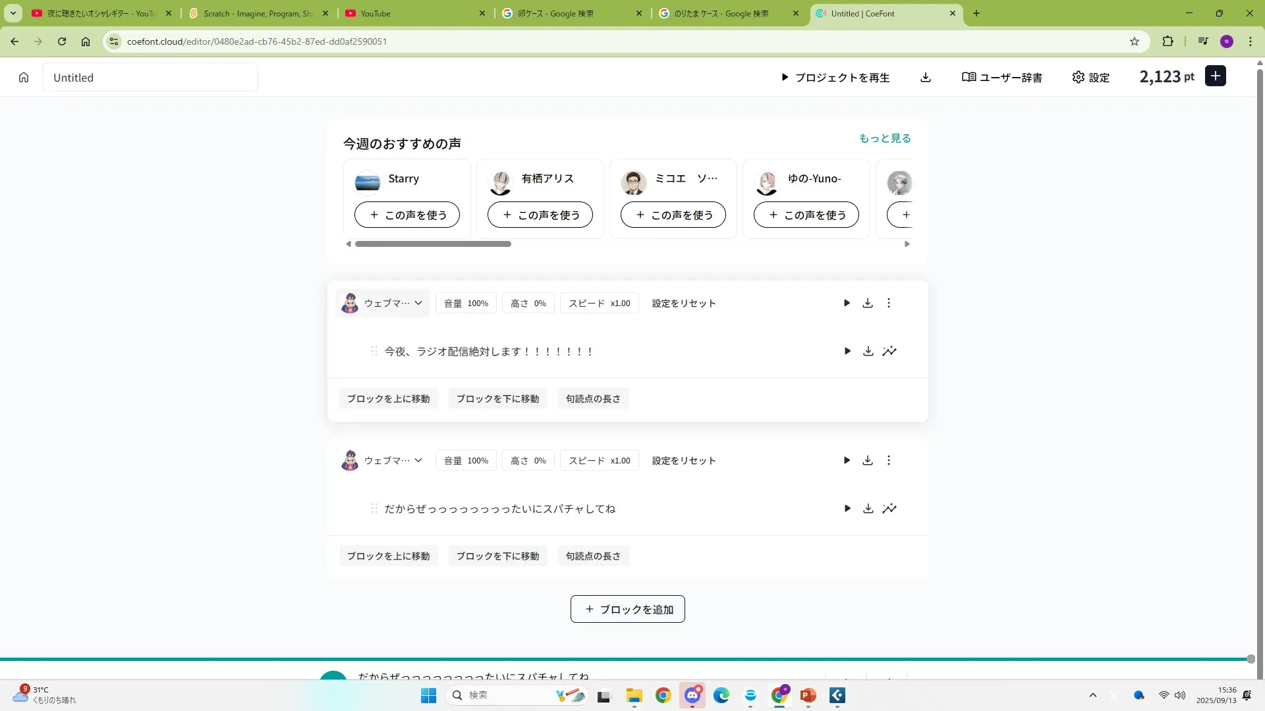Download audio of the second sentence line
The height and width of the screenshot is (711, 1265).
[868, 508]
